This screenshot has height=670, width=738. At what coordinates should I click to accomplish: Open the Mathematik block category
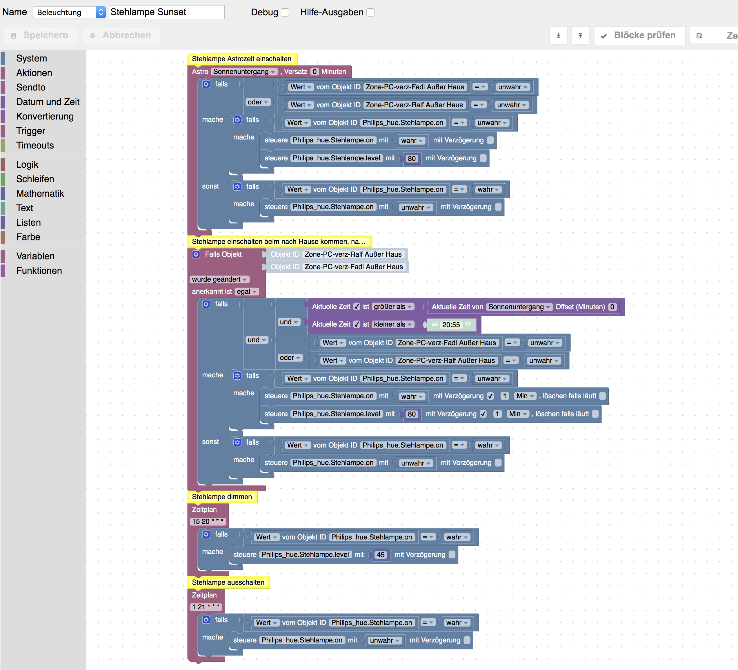pyautogui.click(x=40, y=193)
